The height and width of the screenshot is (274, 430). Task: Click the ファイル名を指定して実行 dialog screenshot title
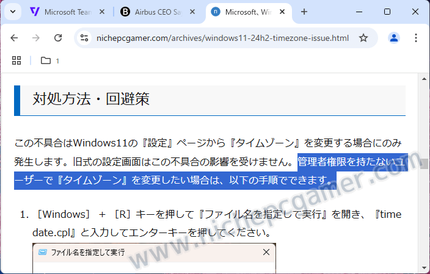coord(88,252)
